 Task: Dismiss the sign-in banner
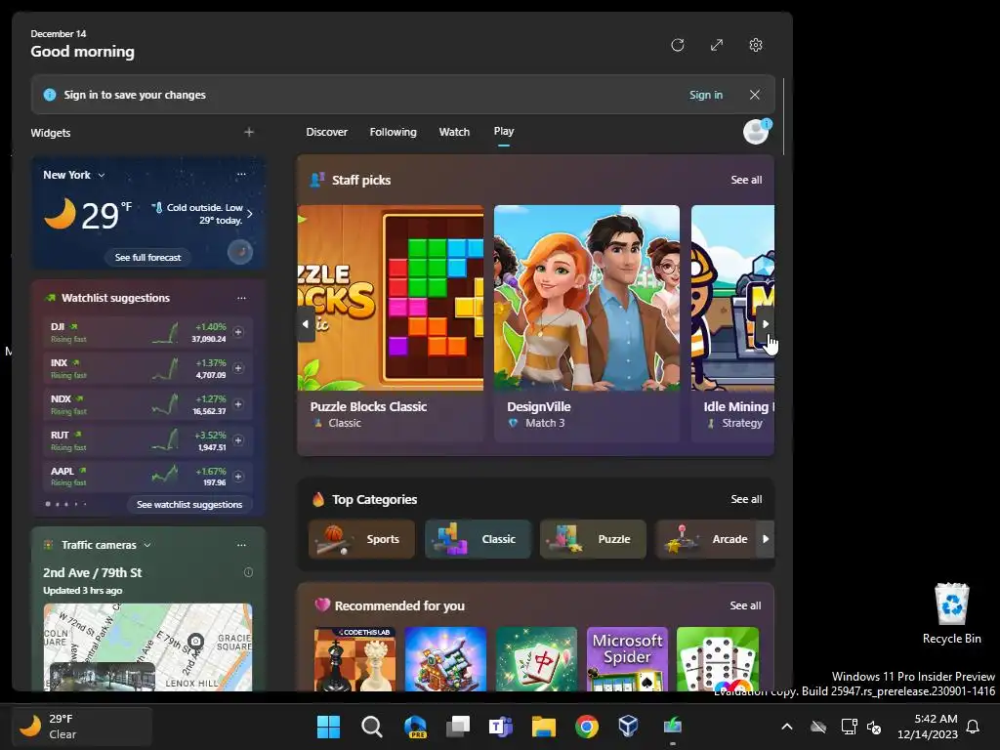pyautogui.click(x=755, y=95)
